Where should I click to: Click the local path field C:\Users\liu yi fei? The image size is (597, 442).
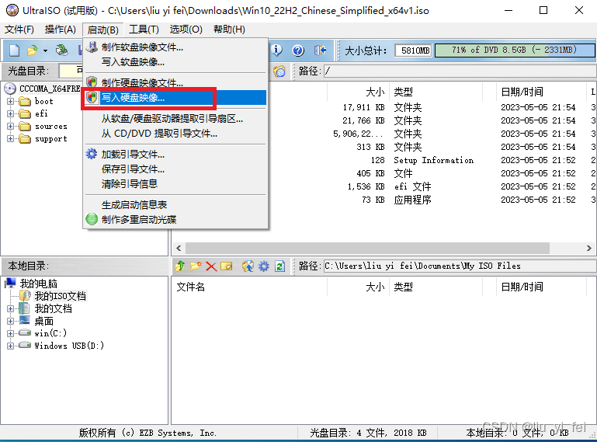pos(460,266)
